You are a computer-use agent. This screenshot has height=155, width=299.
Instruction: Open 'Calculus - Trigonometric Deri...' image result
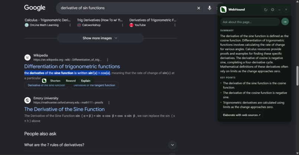[47, 20]
